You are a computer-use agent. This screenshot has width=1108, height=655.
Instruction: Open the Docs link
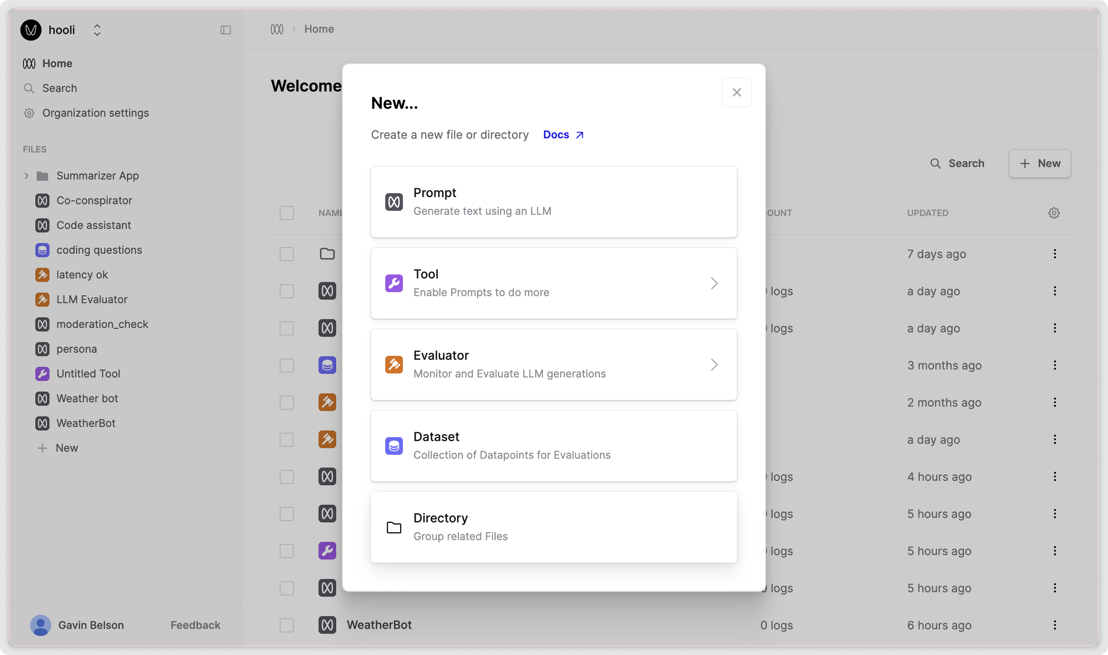556,134
